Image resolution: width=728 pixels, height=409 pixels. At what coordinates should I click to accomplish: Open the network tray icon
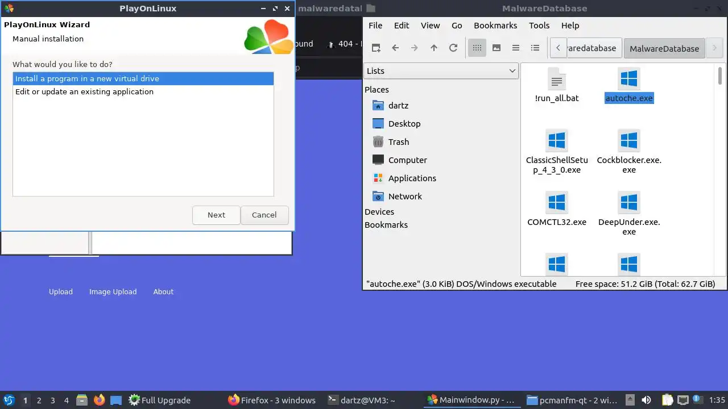[x=683, y=400]
